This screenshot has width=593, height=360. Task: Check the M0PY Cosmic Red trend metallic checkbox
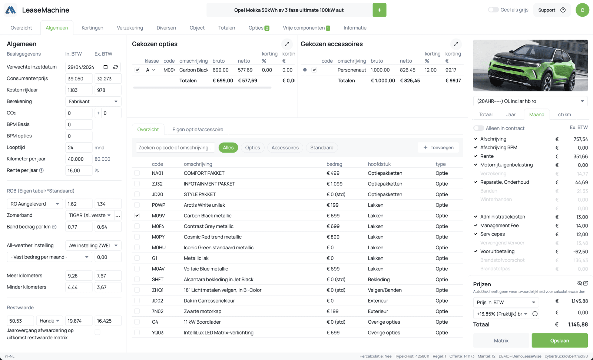137,237
